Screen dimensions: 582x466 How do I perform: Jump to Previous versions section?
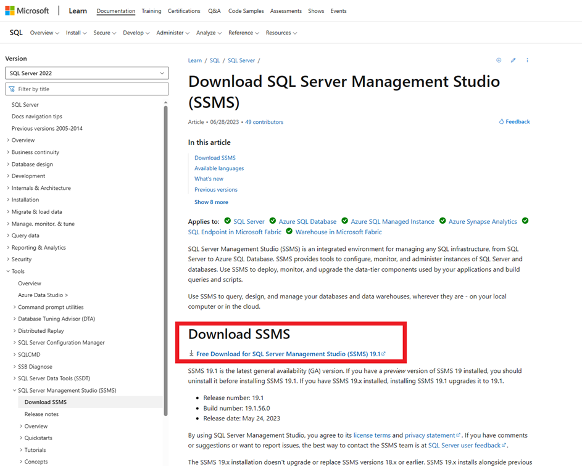click(x=215, y=189)
